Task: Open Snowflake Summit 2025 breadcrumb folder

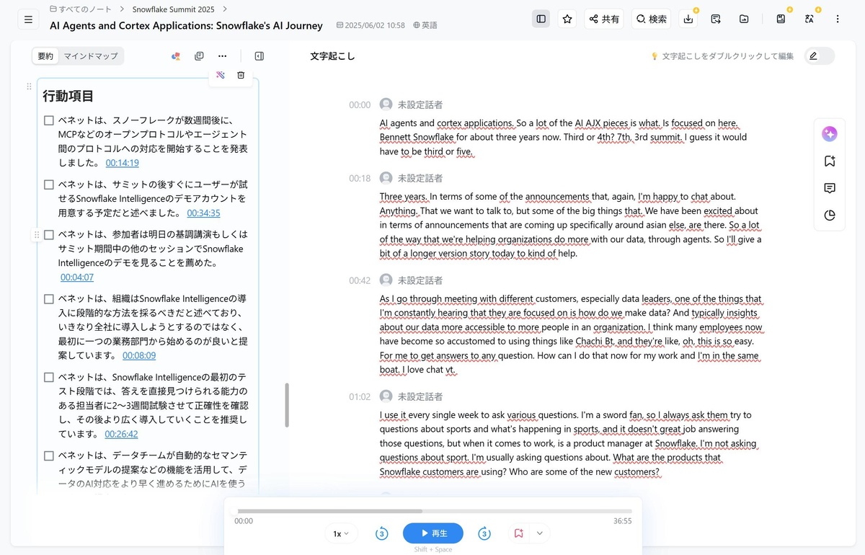Action: tap(174, 9)
